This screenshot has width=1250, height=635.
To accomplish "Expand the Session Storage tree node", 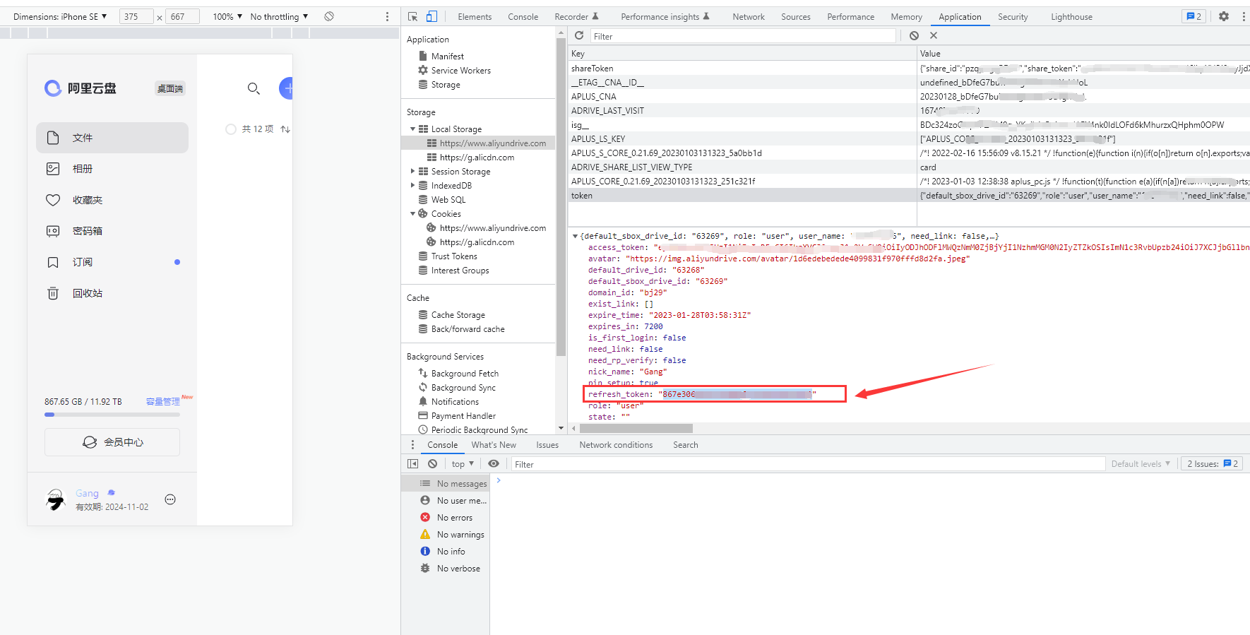I will [412, 172].
